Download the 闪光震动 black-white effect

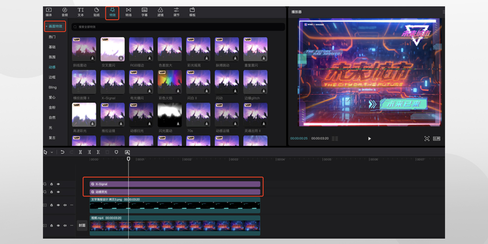178,123
